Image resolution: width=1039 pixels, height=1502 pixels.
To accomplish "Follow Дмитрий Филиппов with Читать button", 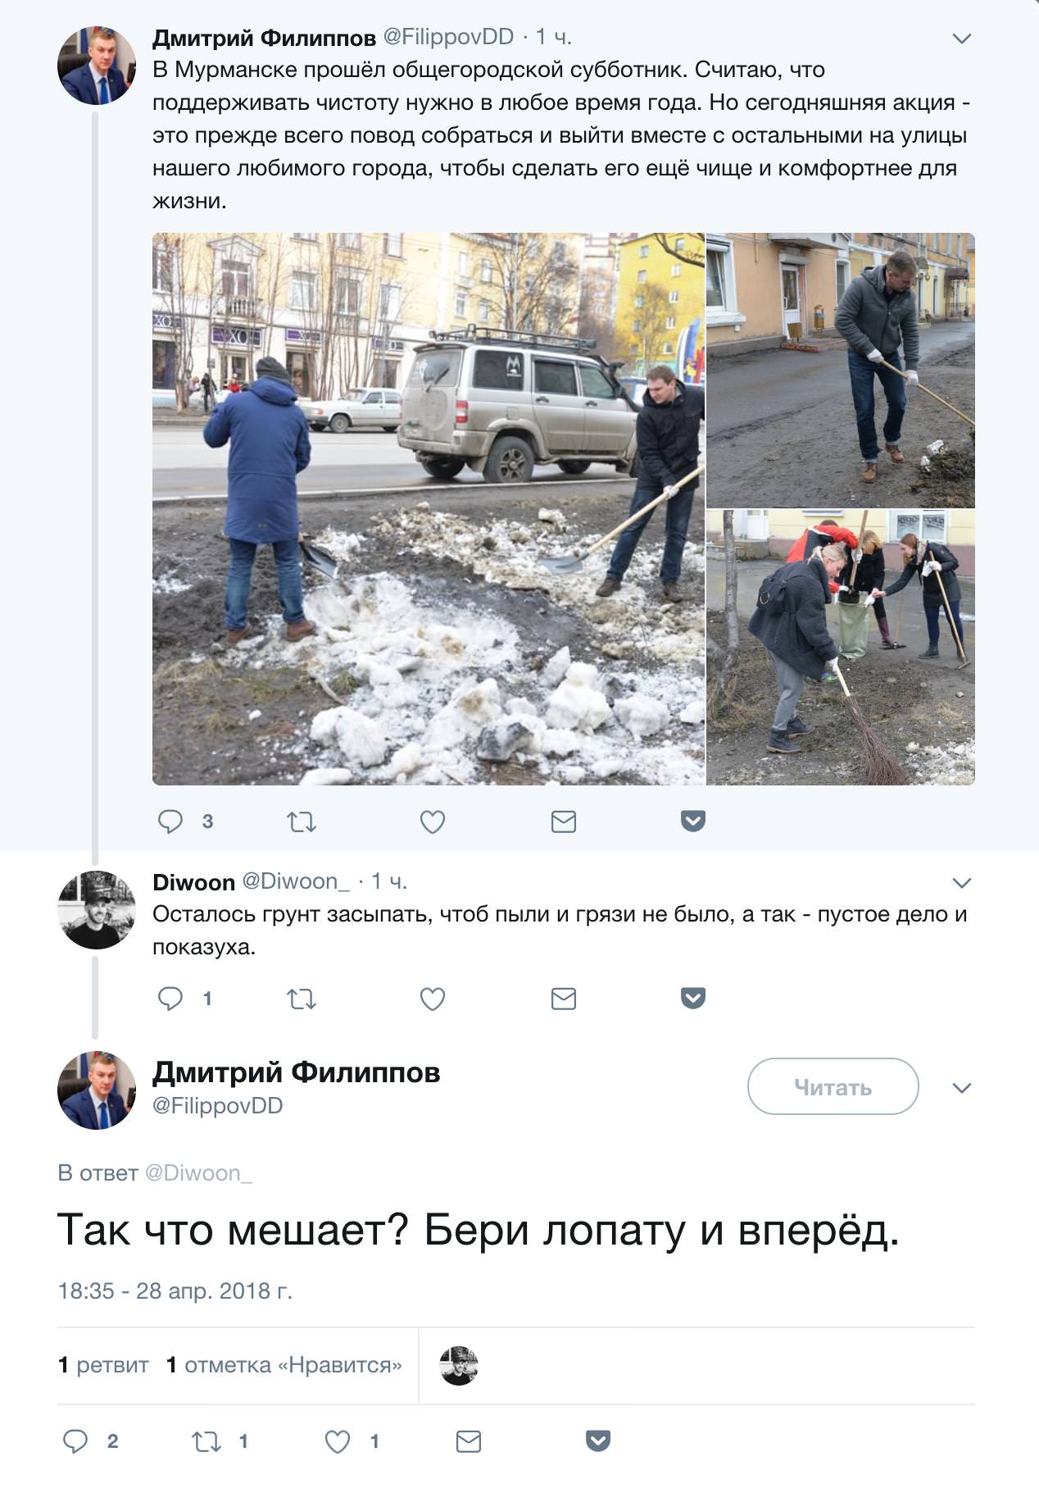I will click(833, 1086).
